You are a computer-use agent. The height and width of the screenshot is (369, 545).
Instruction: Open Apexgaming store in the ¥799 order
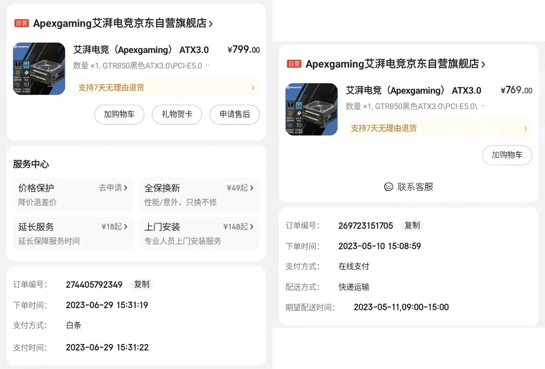(123, 23)
